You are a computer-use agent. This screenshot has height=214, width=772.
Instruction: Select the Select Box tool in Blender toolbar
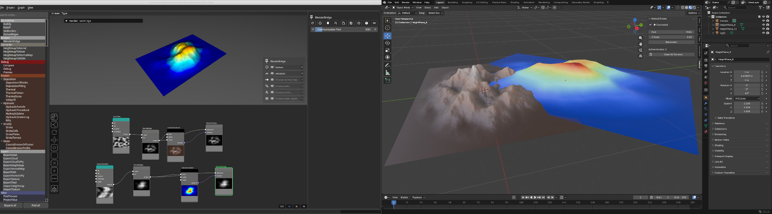(387, 20)
